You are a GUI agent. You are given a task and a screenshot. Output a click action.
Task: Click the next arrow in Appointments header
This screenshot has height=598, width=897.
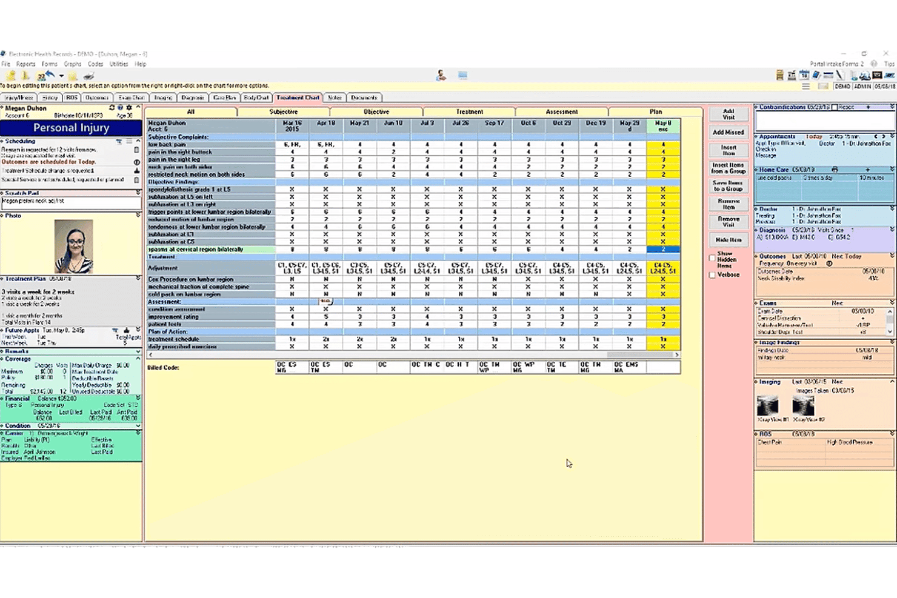884,136
